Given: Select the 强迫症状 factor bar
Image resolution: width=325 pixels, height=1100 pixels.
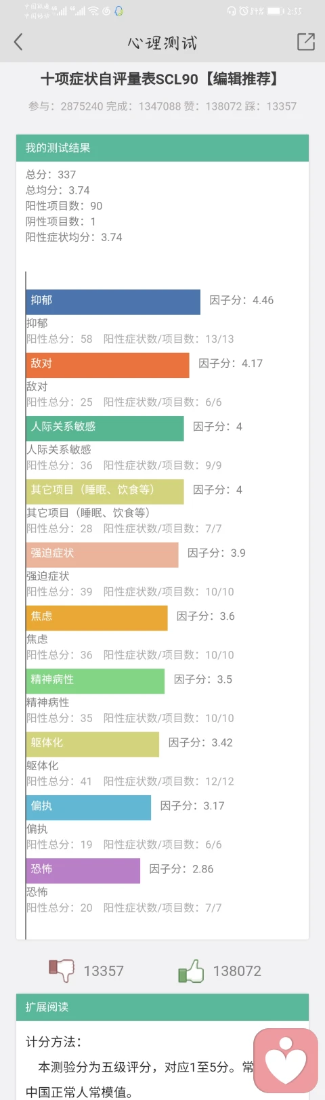Looking at the screenshot, I should (x=102, y=555).
